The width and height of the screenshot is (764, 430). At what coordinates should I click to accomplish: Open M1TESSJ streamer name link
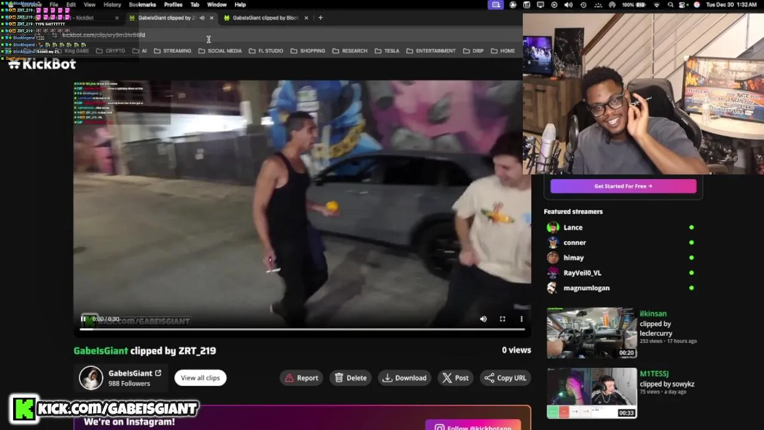tap(654, 374)
